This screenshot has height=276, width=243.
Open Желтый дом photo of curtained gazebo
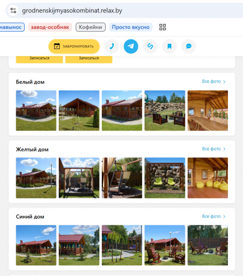pos(79,178)
